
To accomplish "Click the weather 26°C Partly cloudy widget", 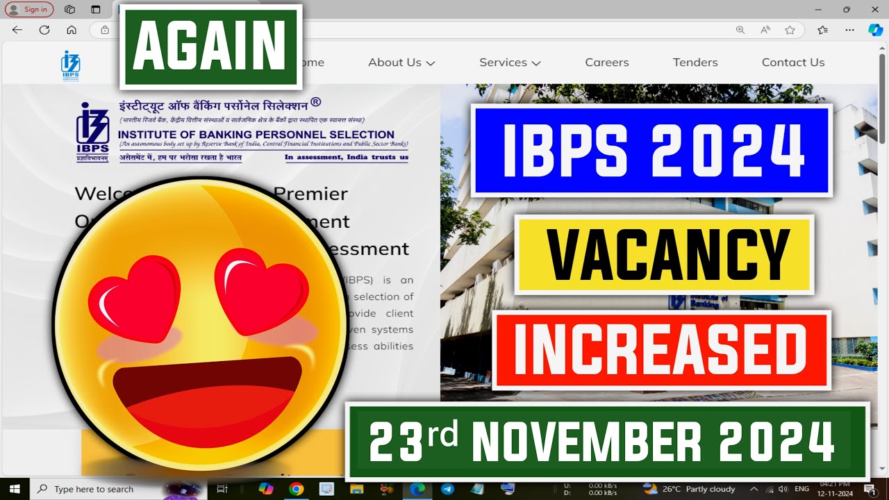I will click(x=689, y=489).
